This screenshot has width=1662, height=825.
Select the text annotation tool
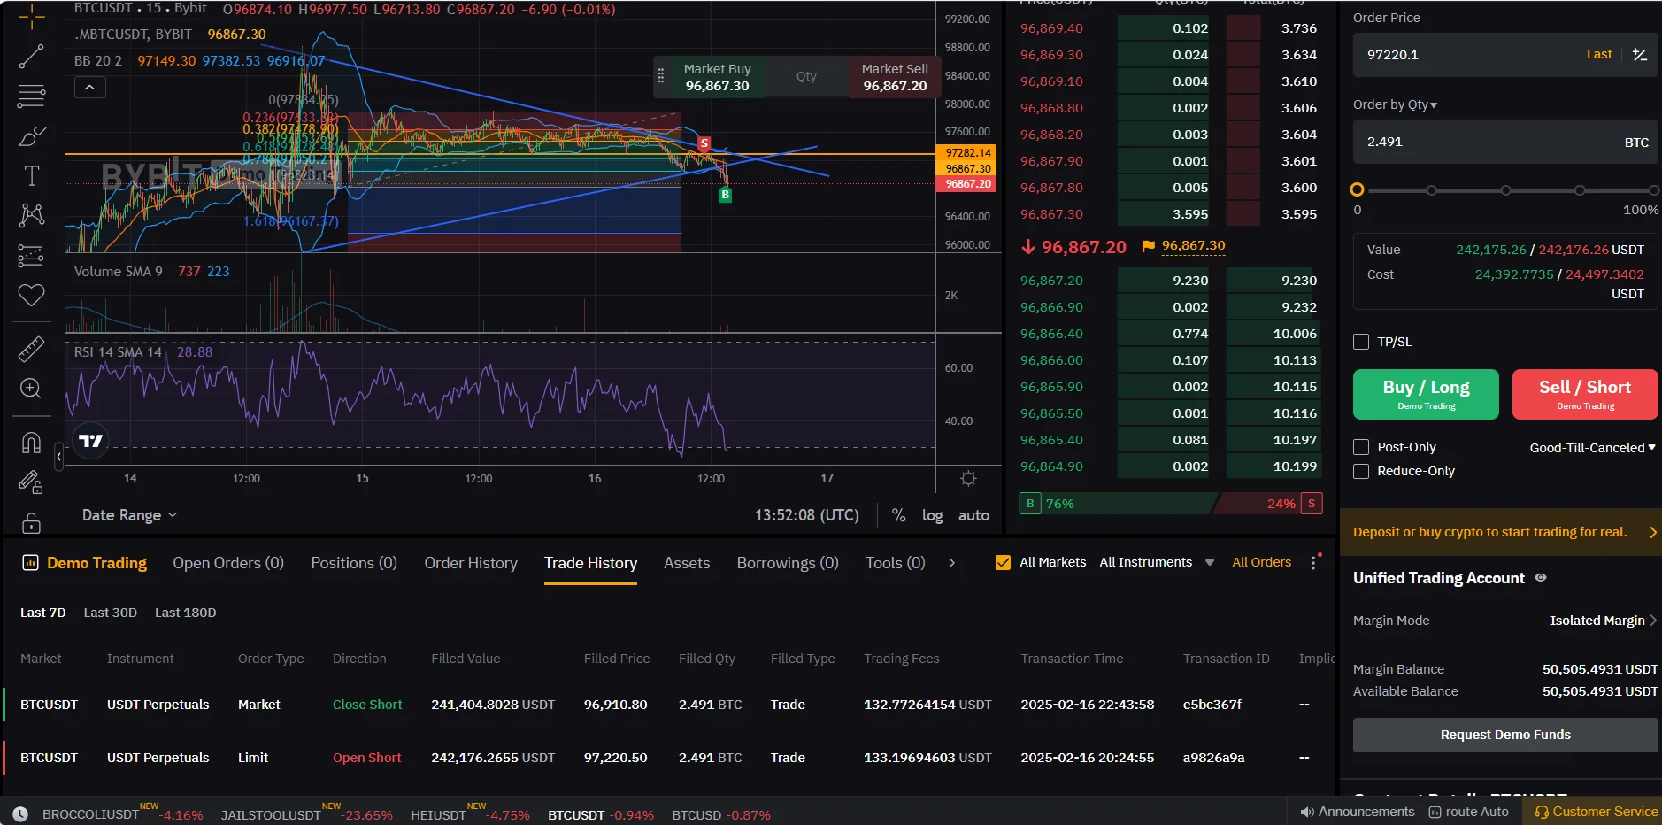(31, 175)
